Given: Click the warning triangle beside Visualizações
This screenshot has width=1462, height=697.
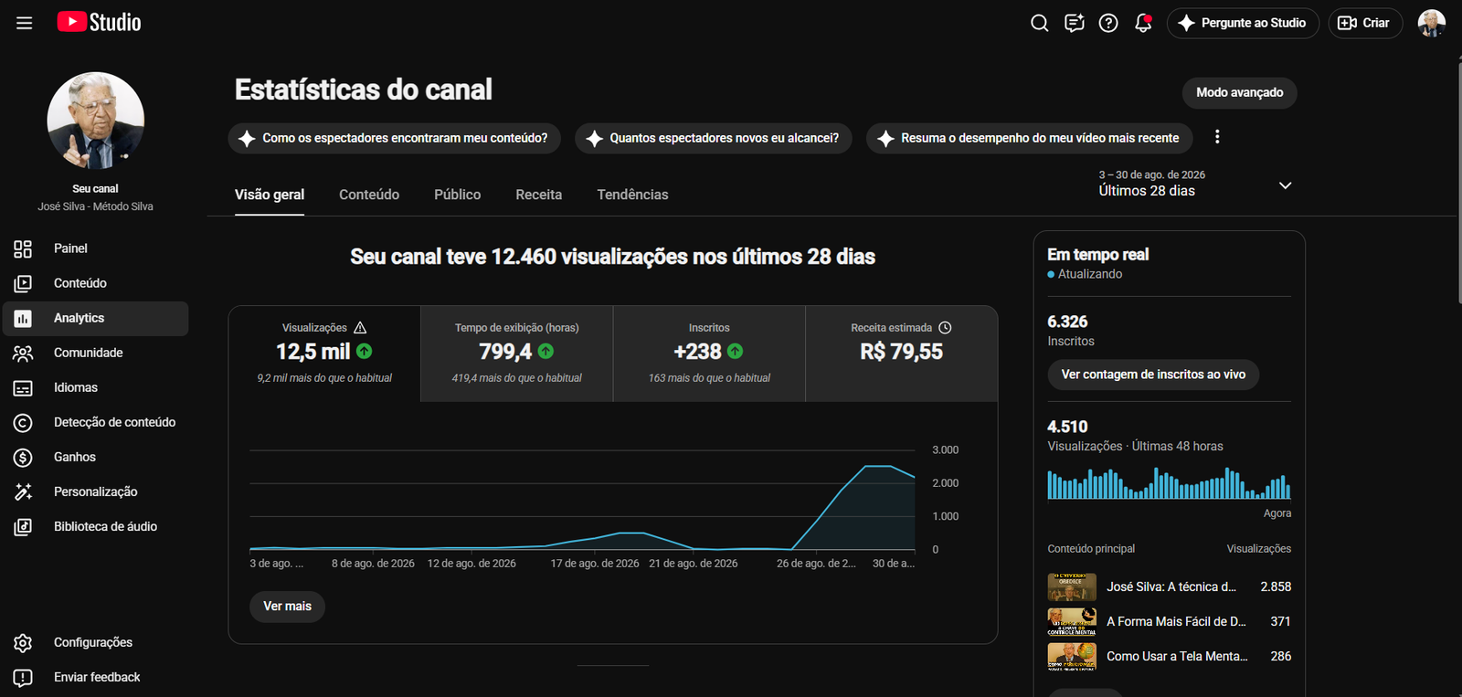Looking at the screenshot, I should tap(360, 327).
